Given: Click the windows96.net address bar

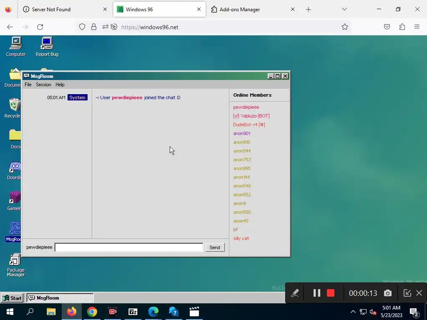Looking at the screenshot, I should pyautogui.click(x=229, y=27).
